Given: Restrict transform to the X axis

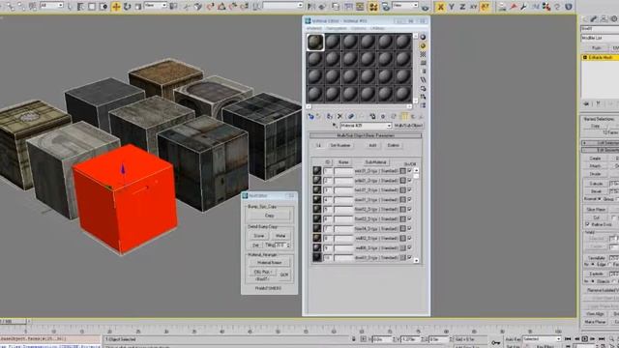Looking at the screenshot, I should pyautogui.click(x=440, y=7).
